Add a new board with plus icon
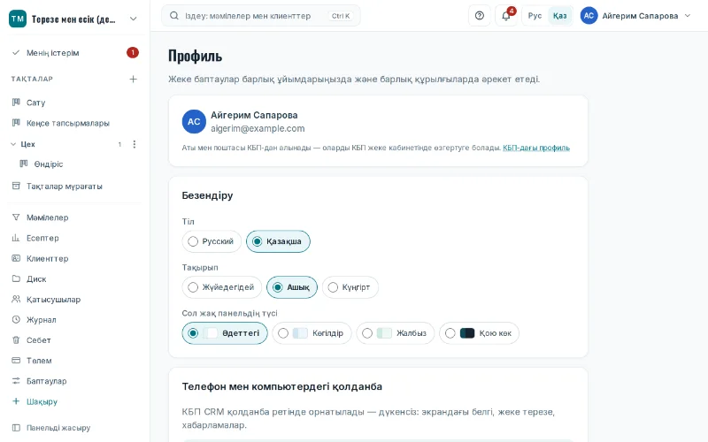Image resolution: width=708 pixels, height=442 pixels. [x=134, y=79]
